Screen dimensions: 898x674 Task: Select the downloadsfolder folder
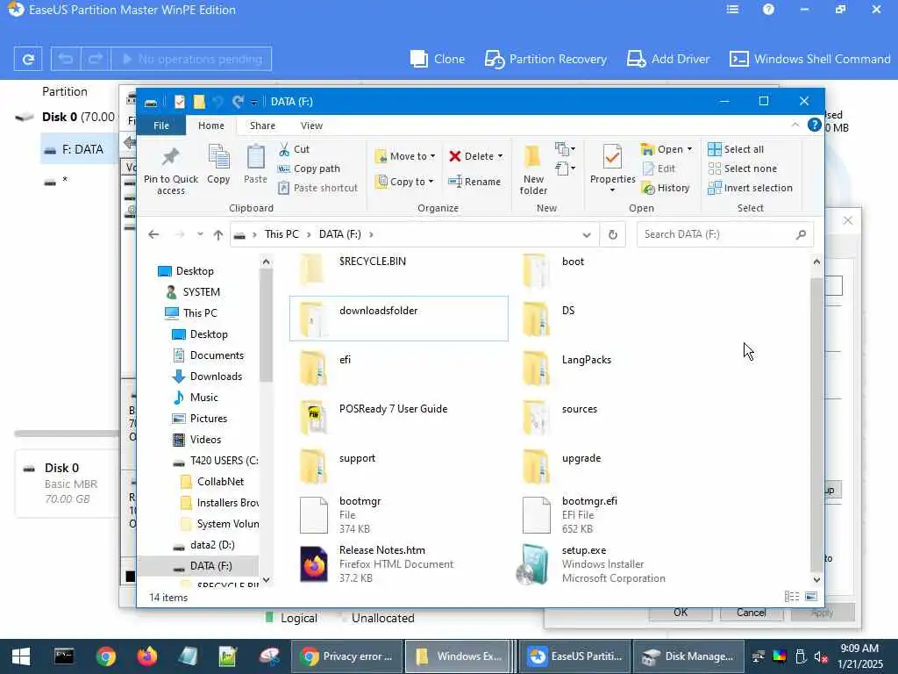click(x=399, y=319)
